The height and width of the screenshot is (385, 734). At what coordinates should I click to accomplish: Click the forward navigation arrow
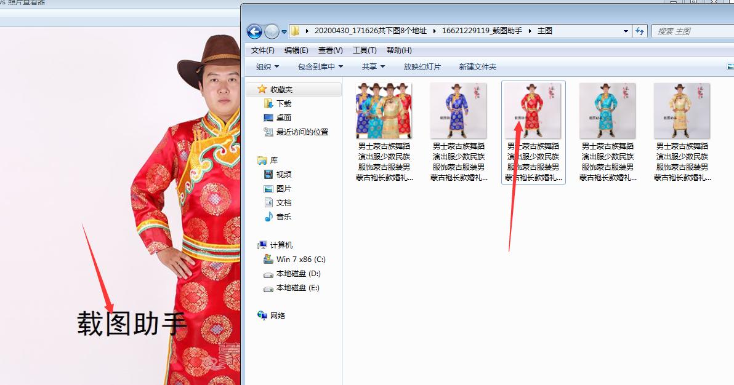pos(271,31)
